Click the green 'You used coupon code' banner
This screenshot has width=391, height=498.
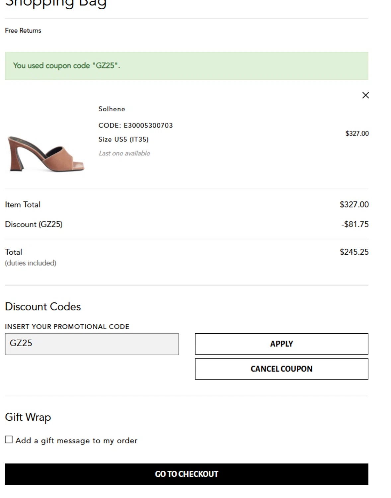[186, 66]
